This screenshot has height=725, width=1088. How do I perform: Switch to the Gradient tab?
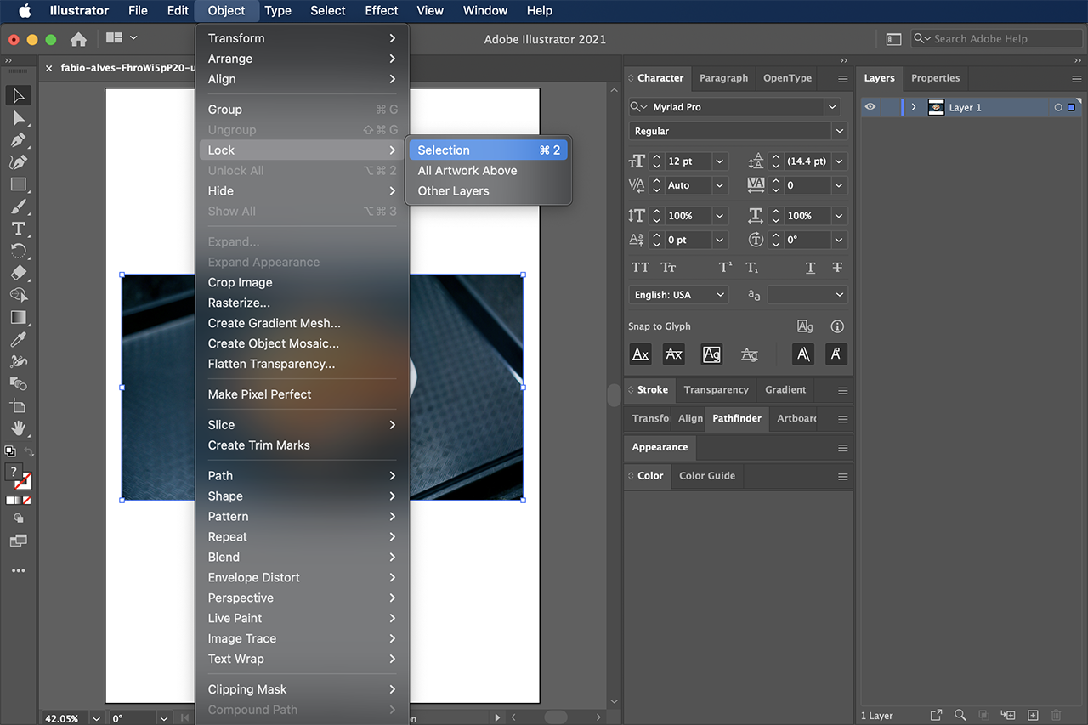click(785, 390)
